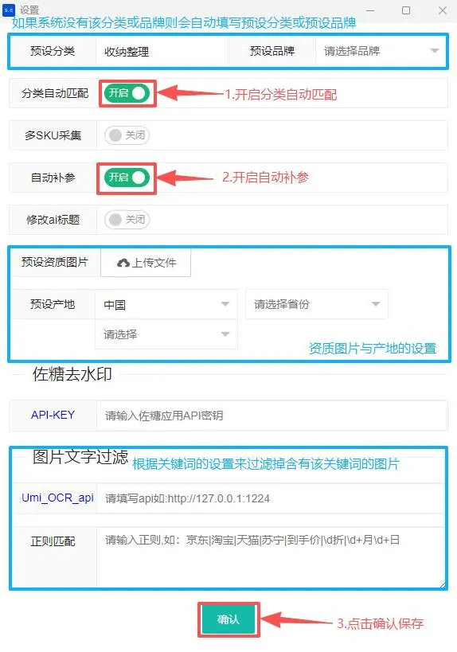Turn off 分类自动匹配 toggle
This screenshot has height=652, width=457.
coord(127,93)
